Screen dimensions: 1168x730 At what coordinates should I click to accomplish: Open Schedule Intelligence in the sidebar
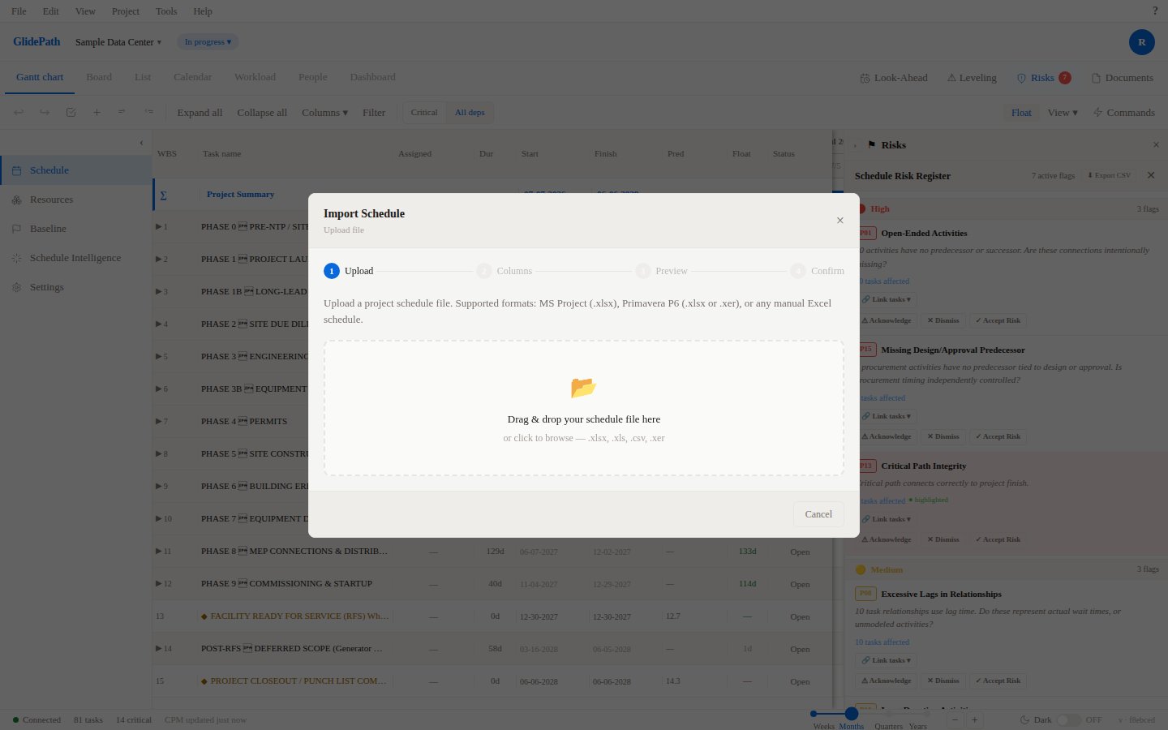pos(76,258)
